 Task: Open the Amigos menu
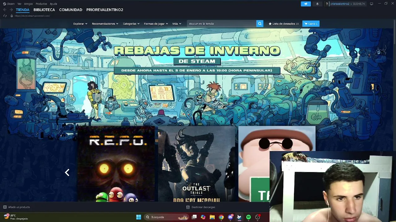coord(28,4)
